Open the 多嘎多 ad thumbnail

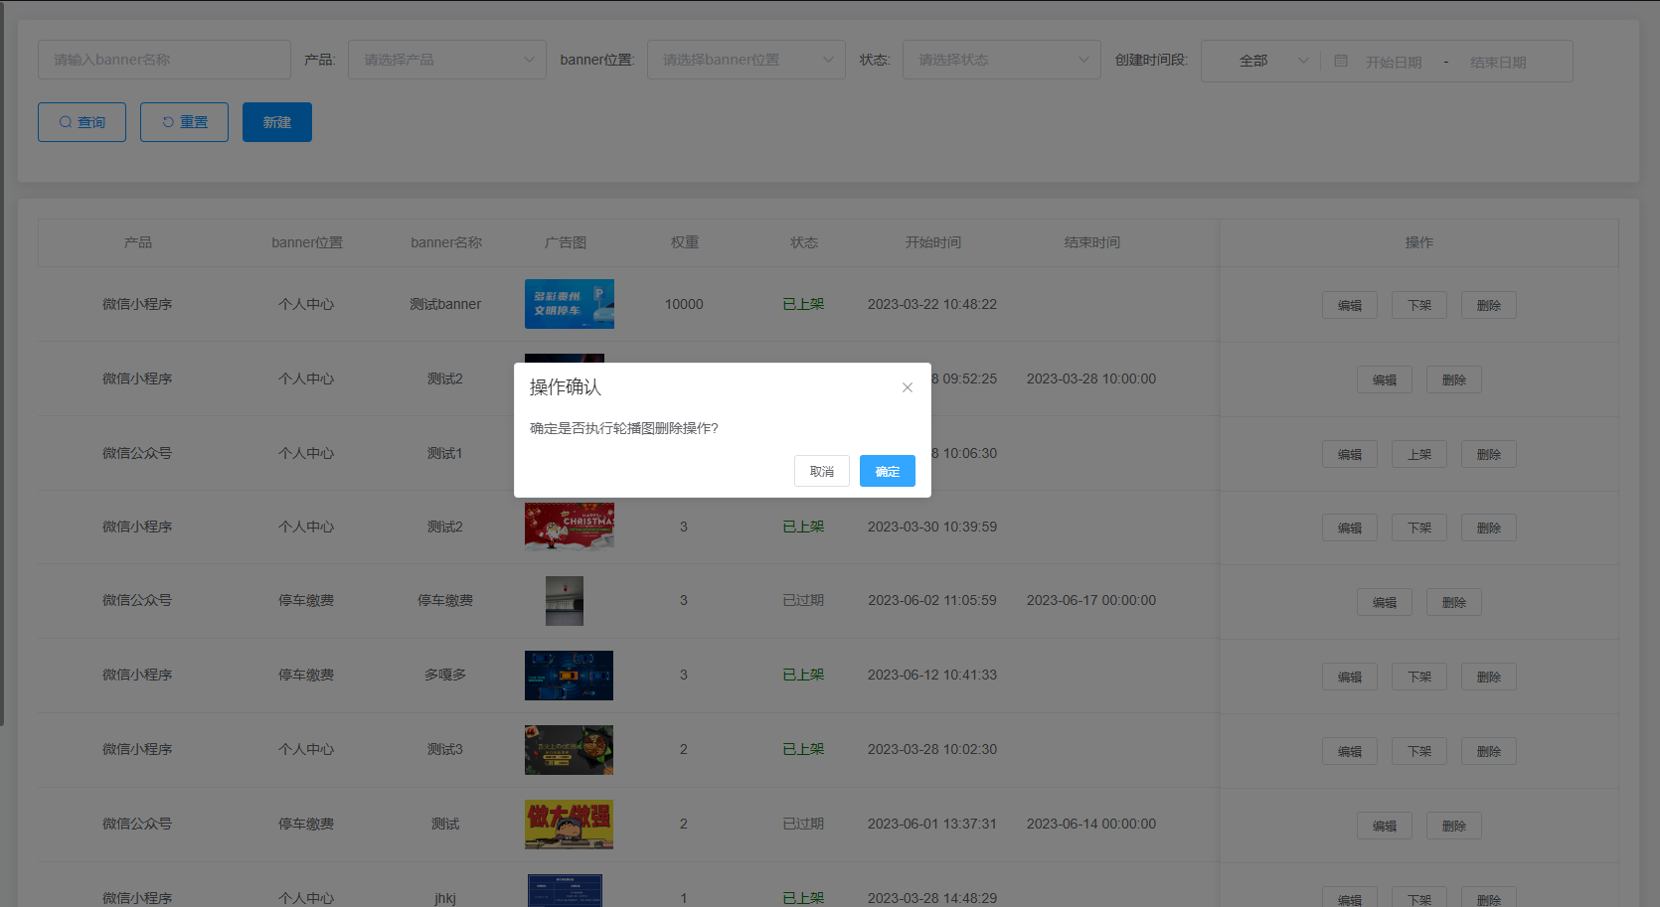[x=569, y=676]
